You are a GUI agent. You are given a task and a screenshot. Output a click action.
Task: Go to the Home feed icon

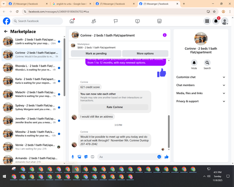pyautogui.click(x=72, y=21)
